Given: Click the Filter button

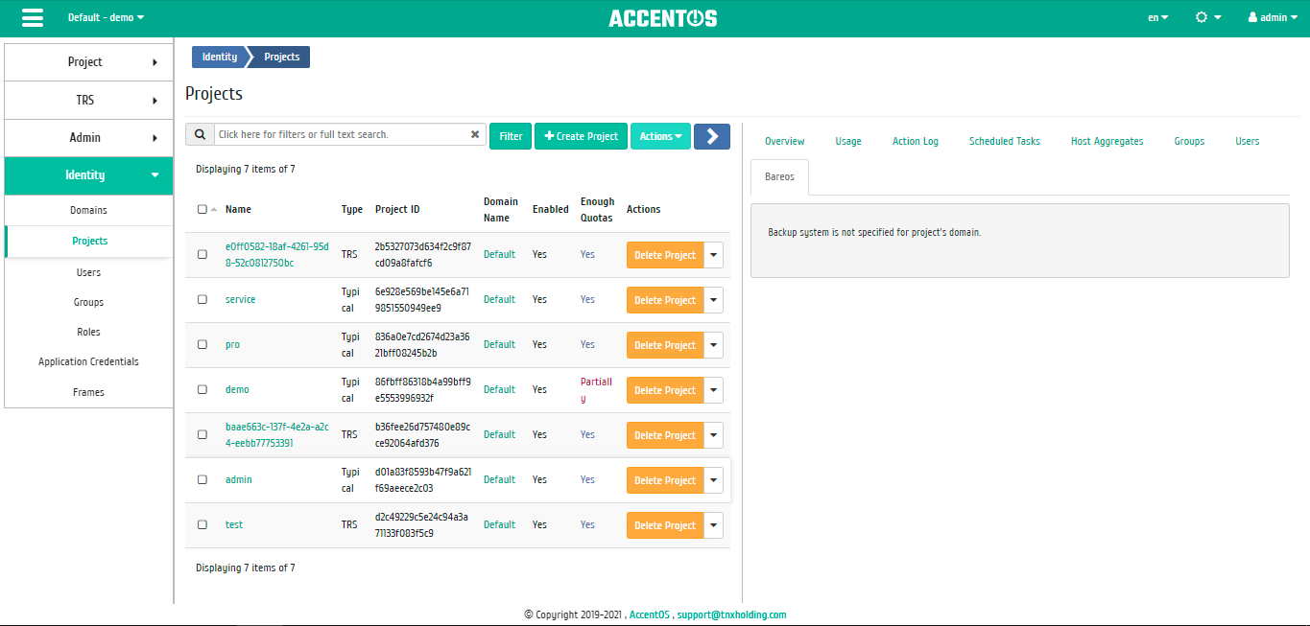Looking at the screenshot, I should (x=511, y=136).
